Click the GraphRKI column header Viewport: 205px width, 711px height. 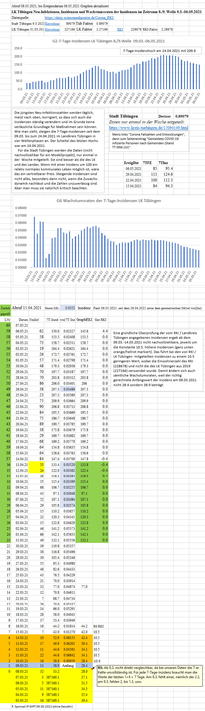tap(84, 320)
